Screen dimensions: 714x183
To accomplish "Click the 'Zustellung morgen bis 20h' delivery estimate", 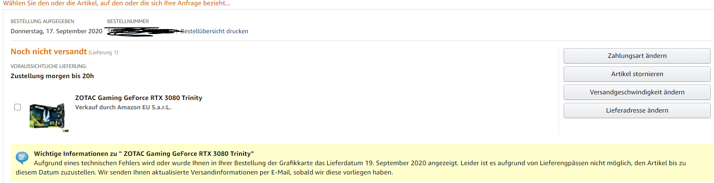I will pos(52,76).
